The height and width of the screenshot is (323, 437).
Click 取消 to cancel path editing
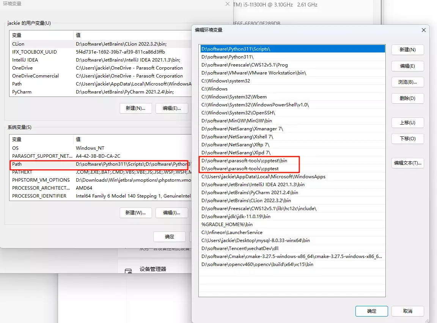pos(407,311)
